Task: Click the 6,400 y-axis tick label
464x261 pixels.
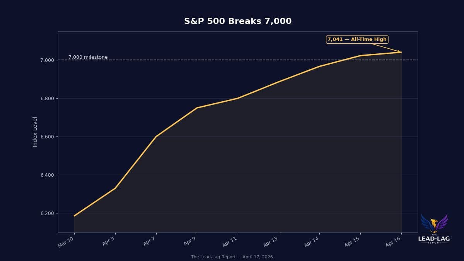Action: click(x=46, y=175)
